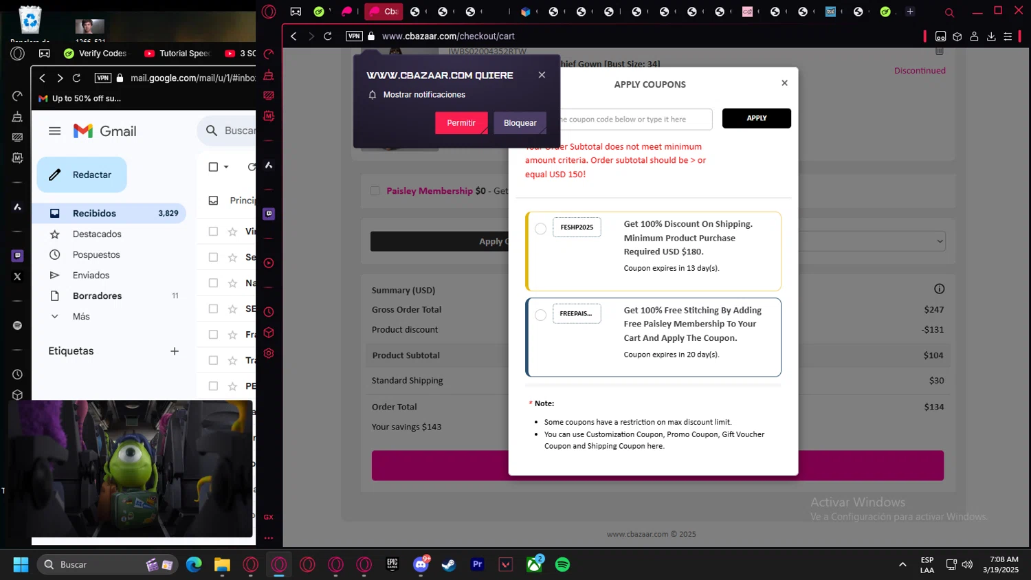Check the last visible Gmail row checkbox (PE)
This screenshot has width=1031, height=580.
(x=213, y=386)
